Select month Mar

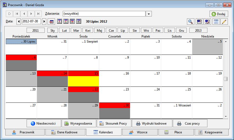76,30
